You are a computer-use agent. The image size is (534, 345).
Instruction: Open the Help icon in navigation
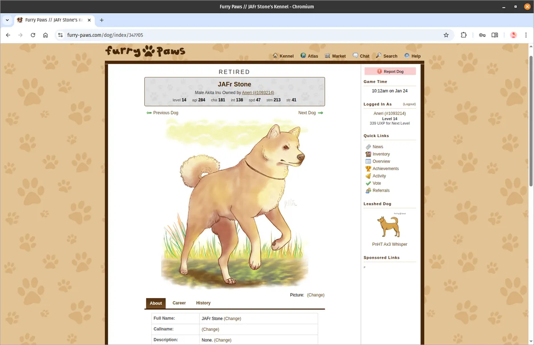point(407,56)
